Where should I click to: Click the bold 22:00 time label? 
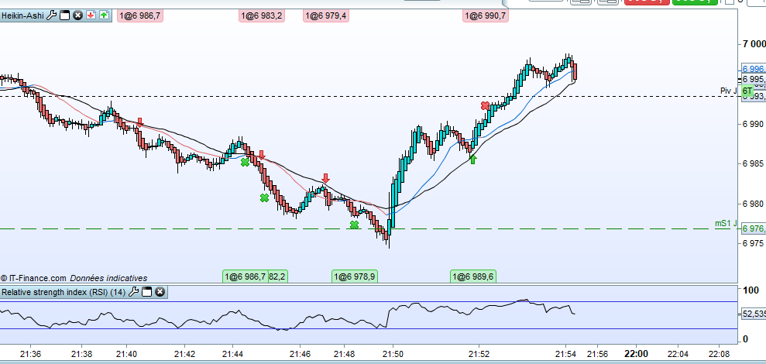(637, 352)
